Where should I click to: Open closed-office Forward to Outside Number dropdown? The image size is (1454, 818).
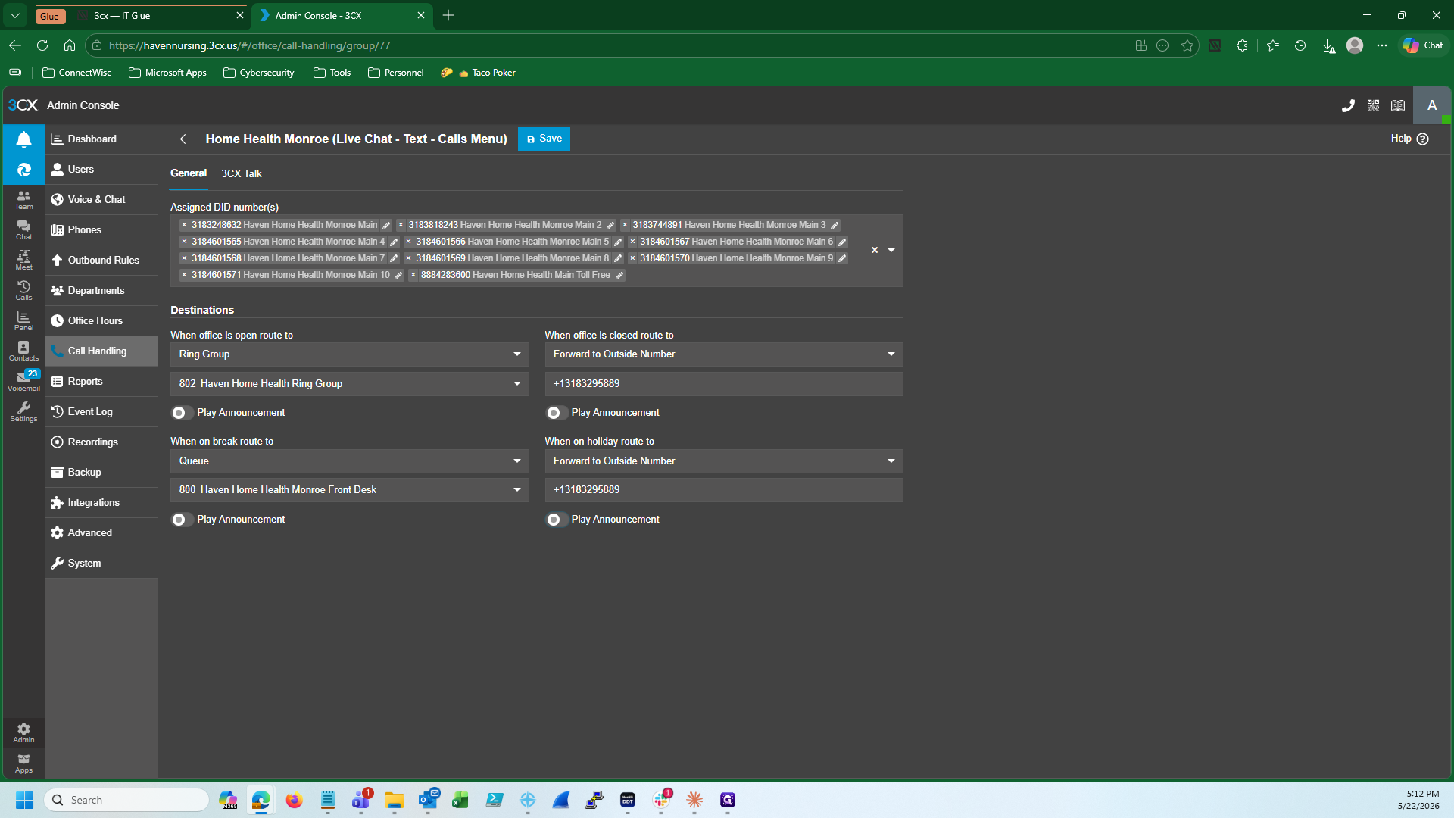(x=724, y=354)
